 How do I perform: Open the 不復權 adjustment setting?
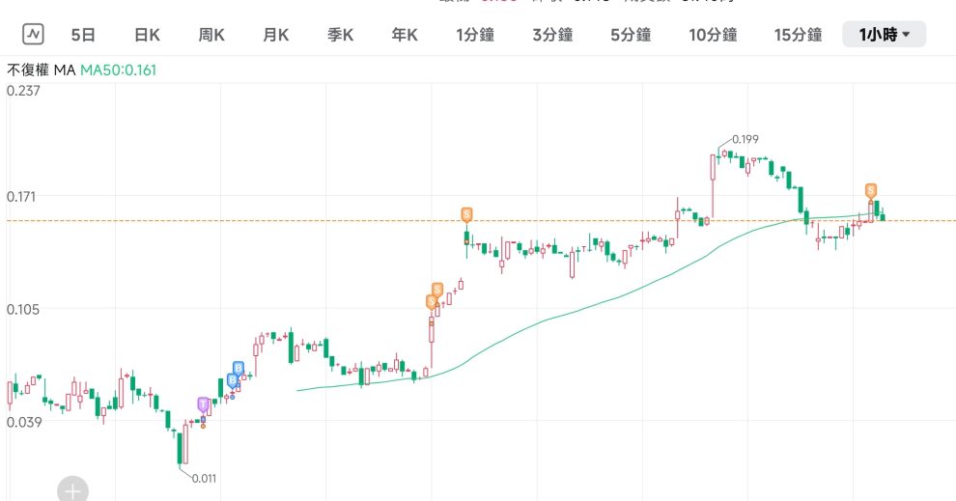28,70
